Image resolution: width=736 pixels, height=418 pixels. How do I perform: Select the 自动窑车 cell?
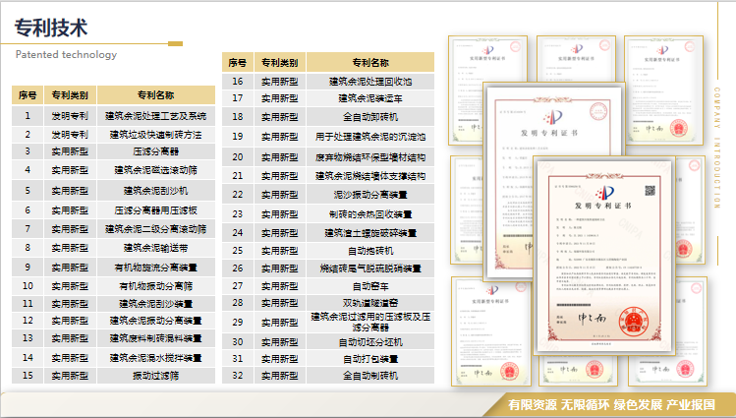(370, 286)
